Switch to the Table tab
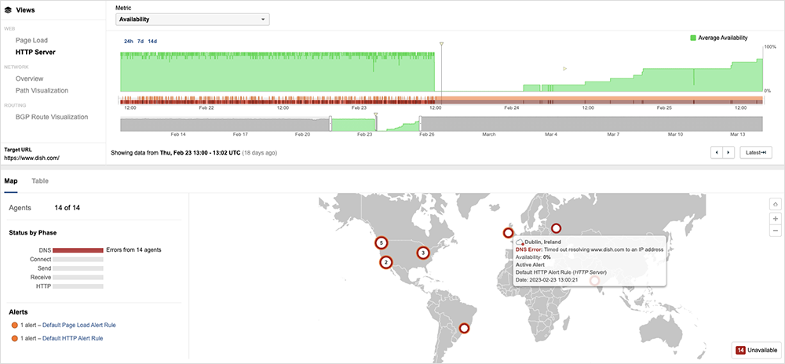 pyautogui.click(x=40, y=180)
